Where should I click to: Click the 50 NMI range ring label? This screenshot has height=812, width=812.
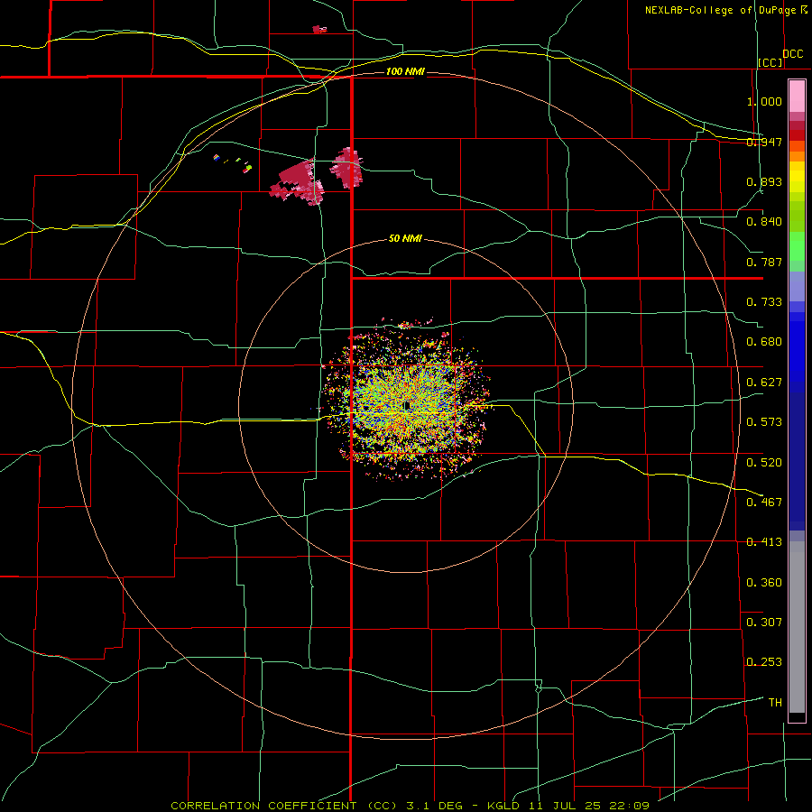405,238
